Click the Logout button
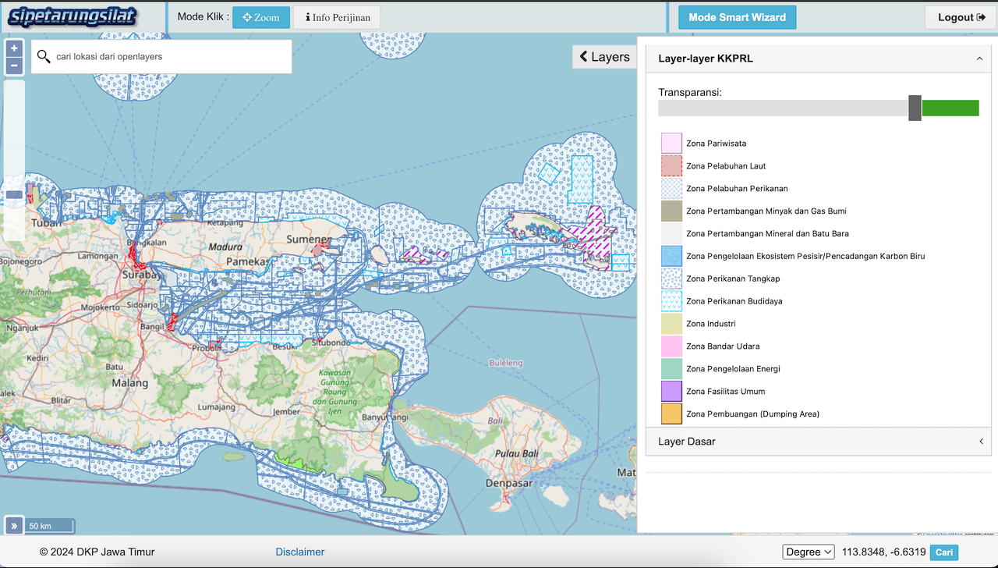The image size is (998, 568). click(x=961, y=17)
